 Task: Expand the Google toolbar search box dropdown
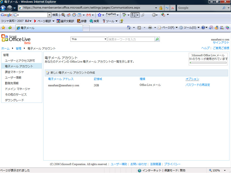[49, 15]
